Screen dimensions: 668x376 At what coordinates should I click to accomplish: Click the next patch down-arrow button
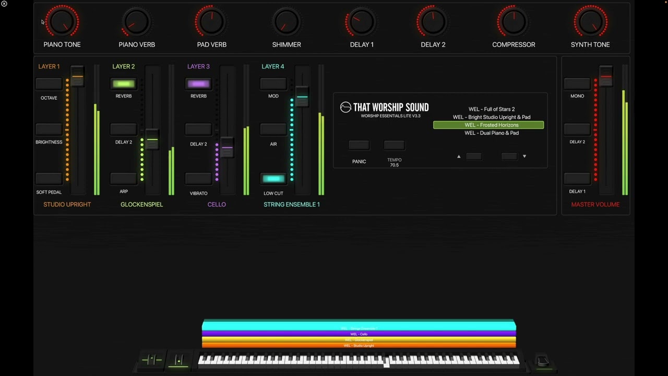coord(509,156)
